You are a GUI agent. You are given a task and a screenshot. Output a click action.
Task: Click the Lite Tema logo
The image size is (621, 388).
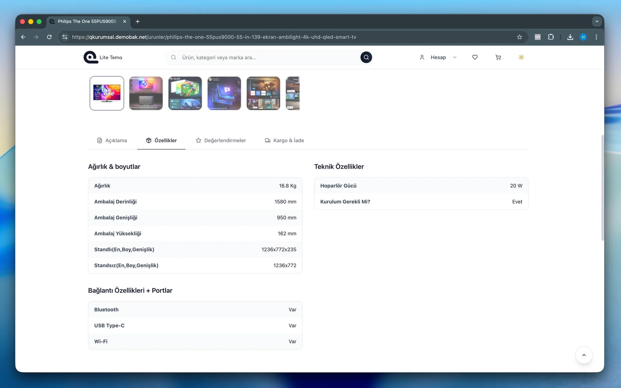click(103, 57)
